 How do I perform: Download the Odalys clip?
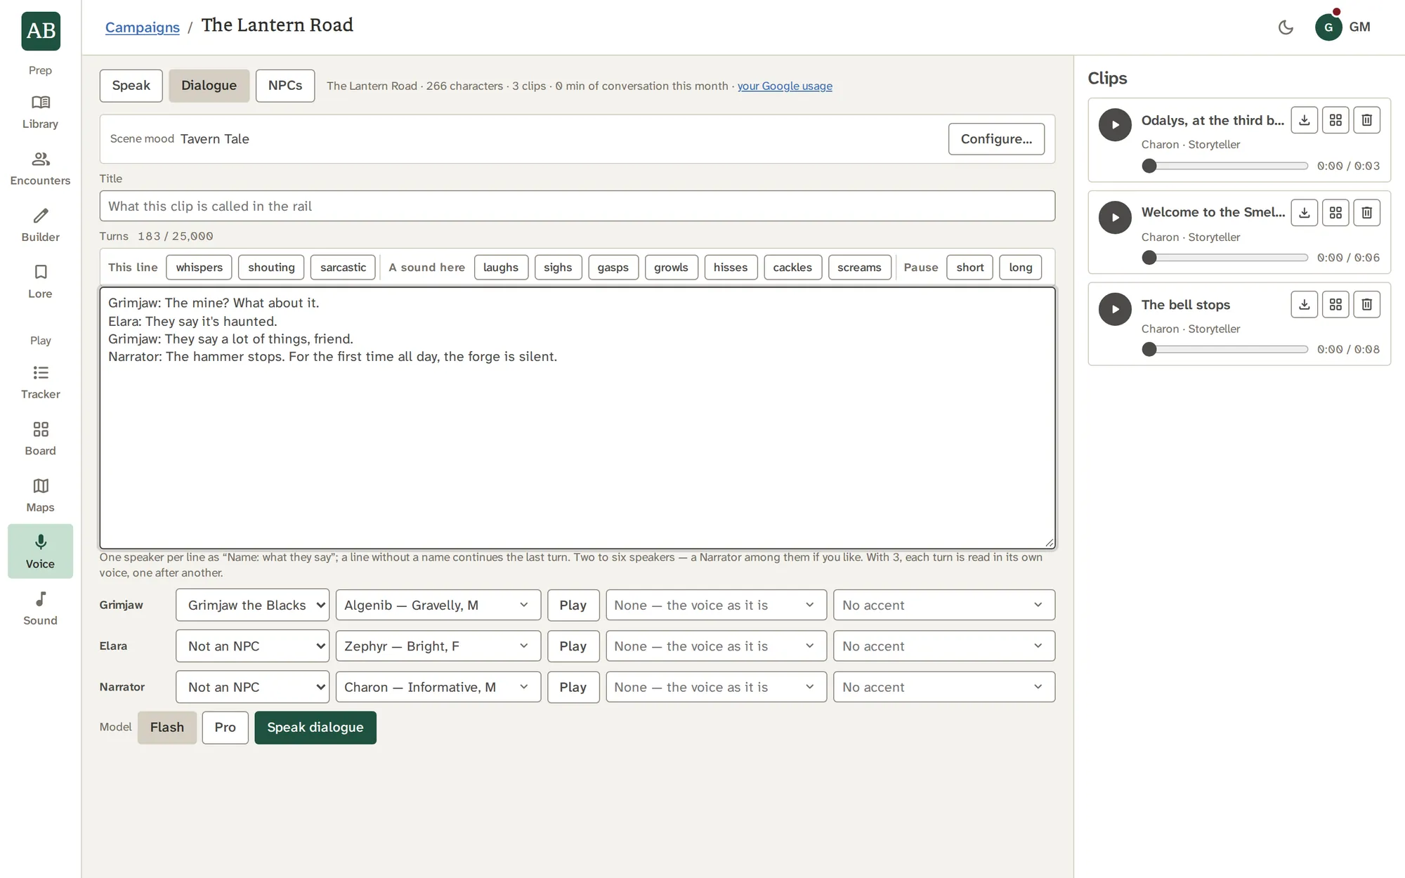coord(1305,120)
